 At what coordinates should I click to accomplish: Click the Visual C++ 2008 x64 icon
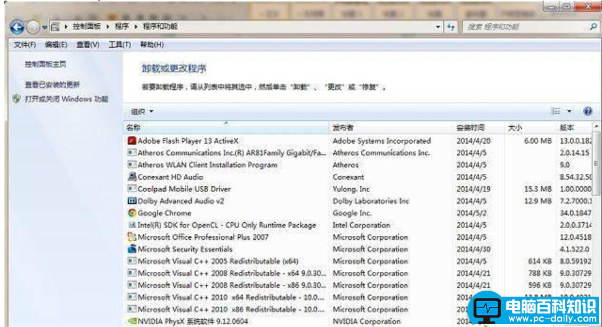point(132,273)
